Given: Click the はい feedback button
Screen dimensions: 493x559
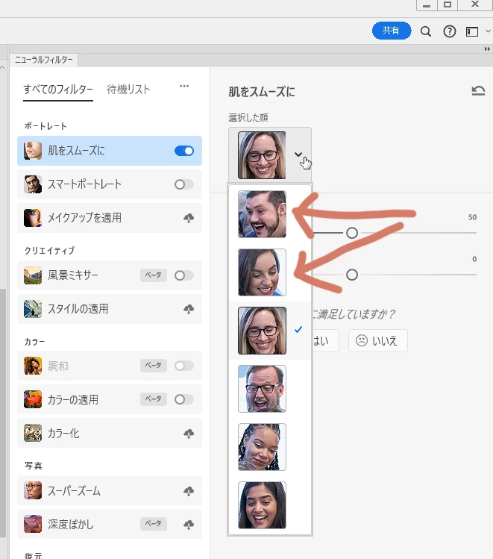Looking at the screenshot, I should click(x=325, y=341).
